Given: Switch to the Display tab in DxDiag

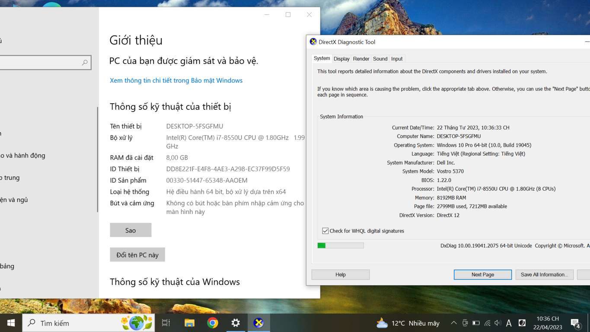Looking at the screenshot, I should pos(341,59).
